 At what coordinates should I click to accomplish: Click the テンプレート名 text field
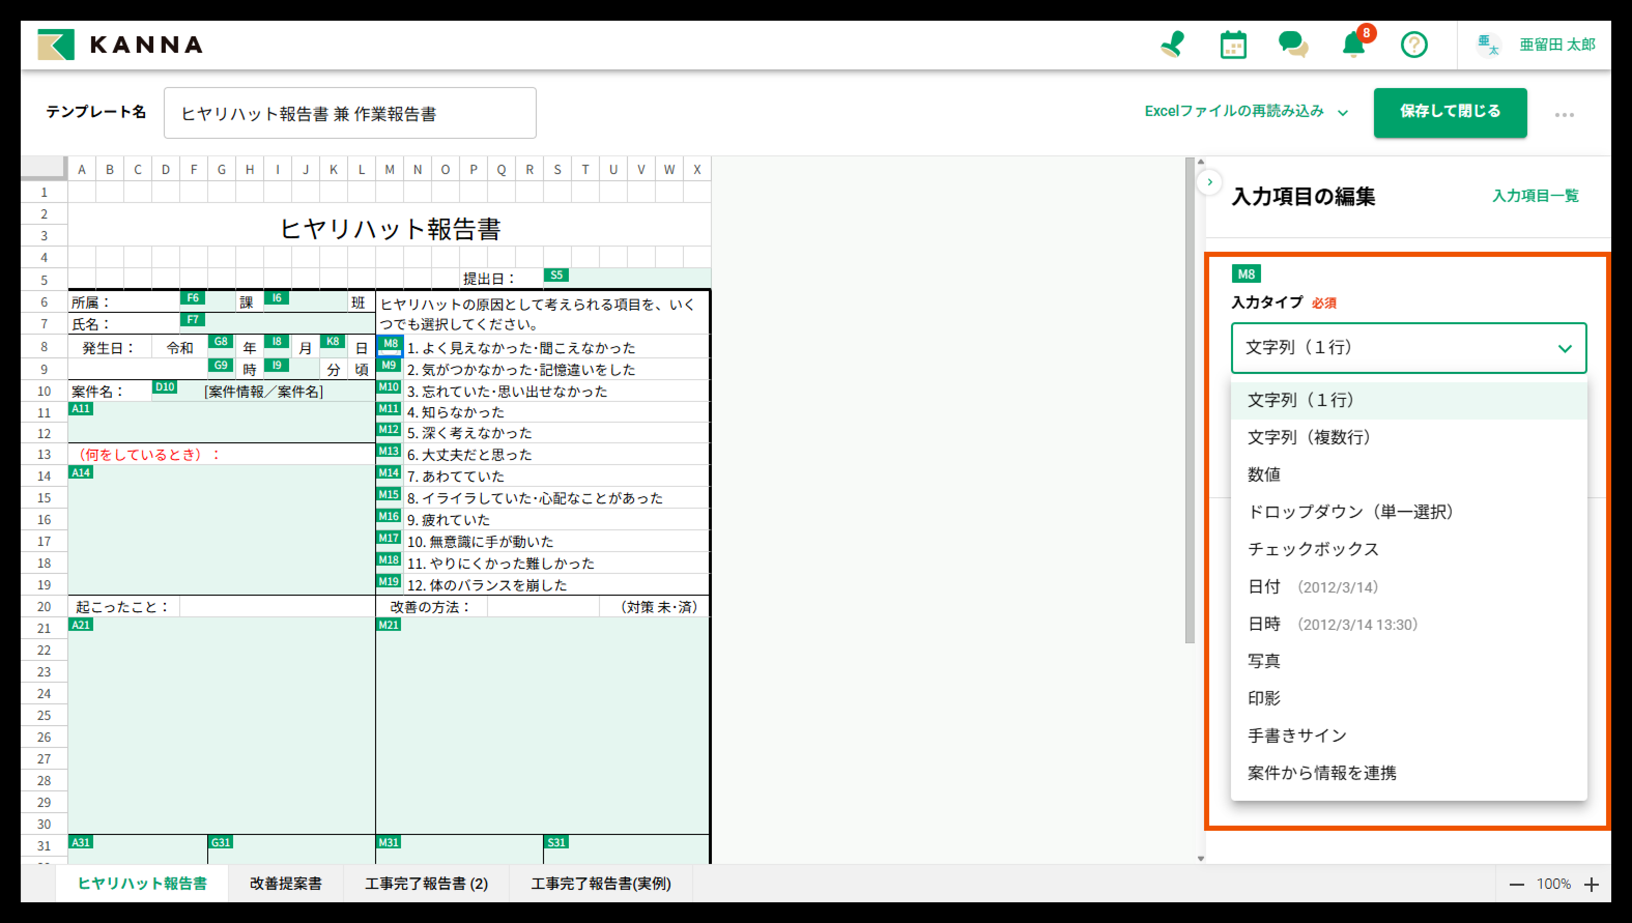coord(349,113)
